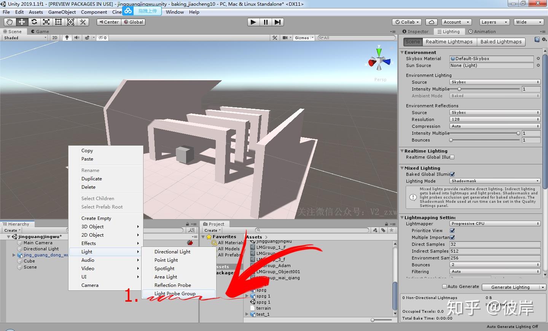Enable Realtime Global Illumination checkbox
548x331 pixels.
[x=452, y=157]
